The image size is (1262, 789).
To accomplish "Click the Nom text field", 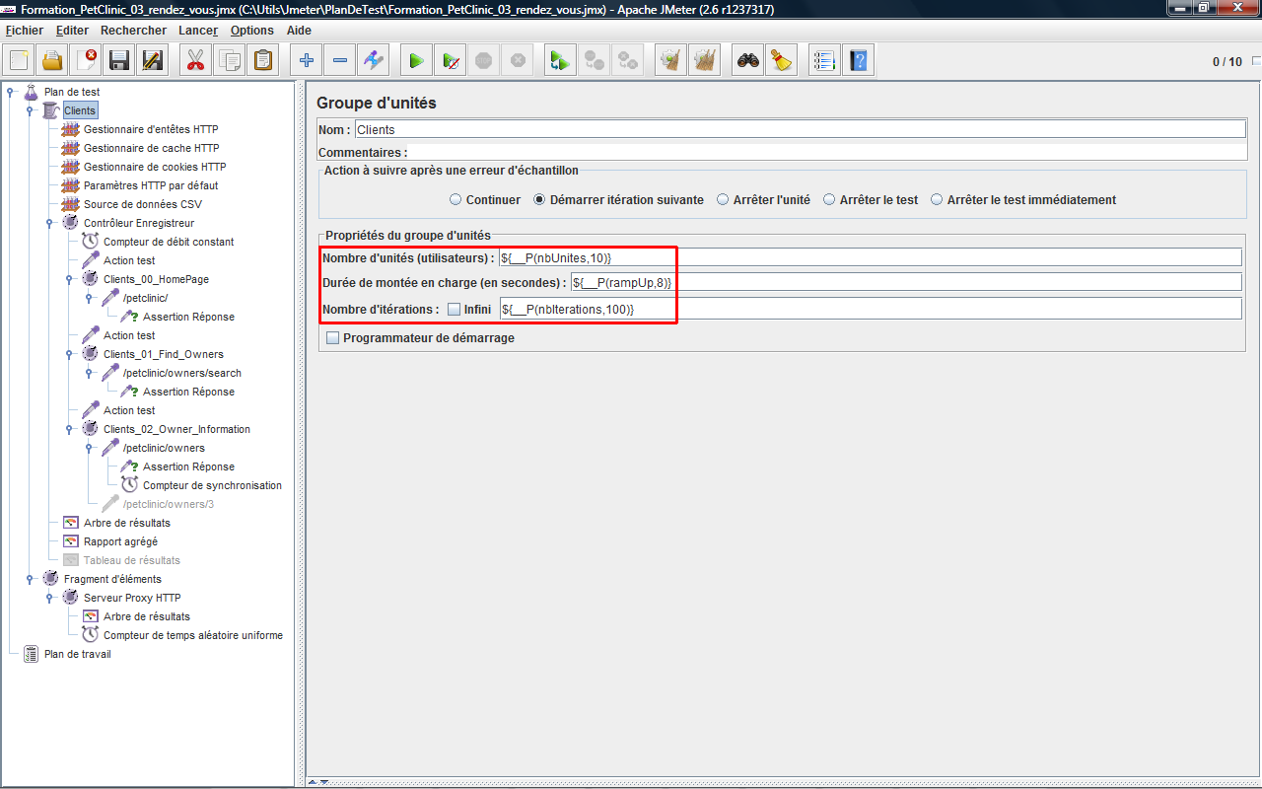I will (799, 129).
